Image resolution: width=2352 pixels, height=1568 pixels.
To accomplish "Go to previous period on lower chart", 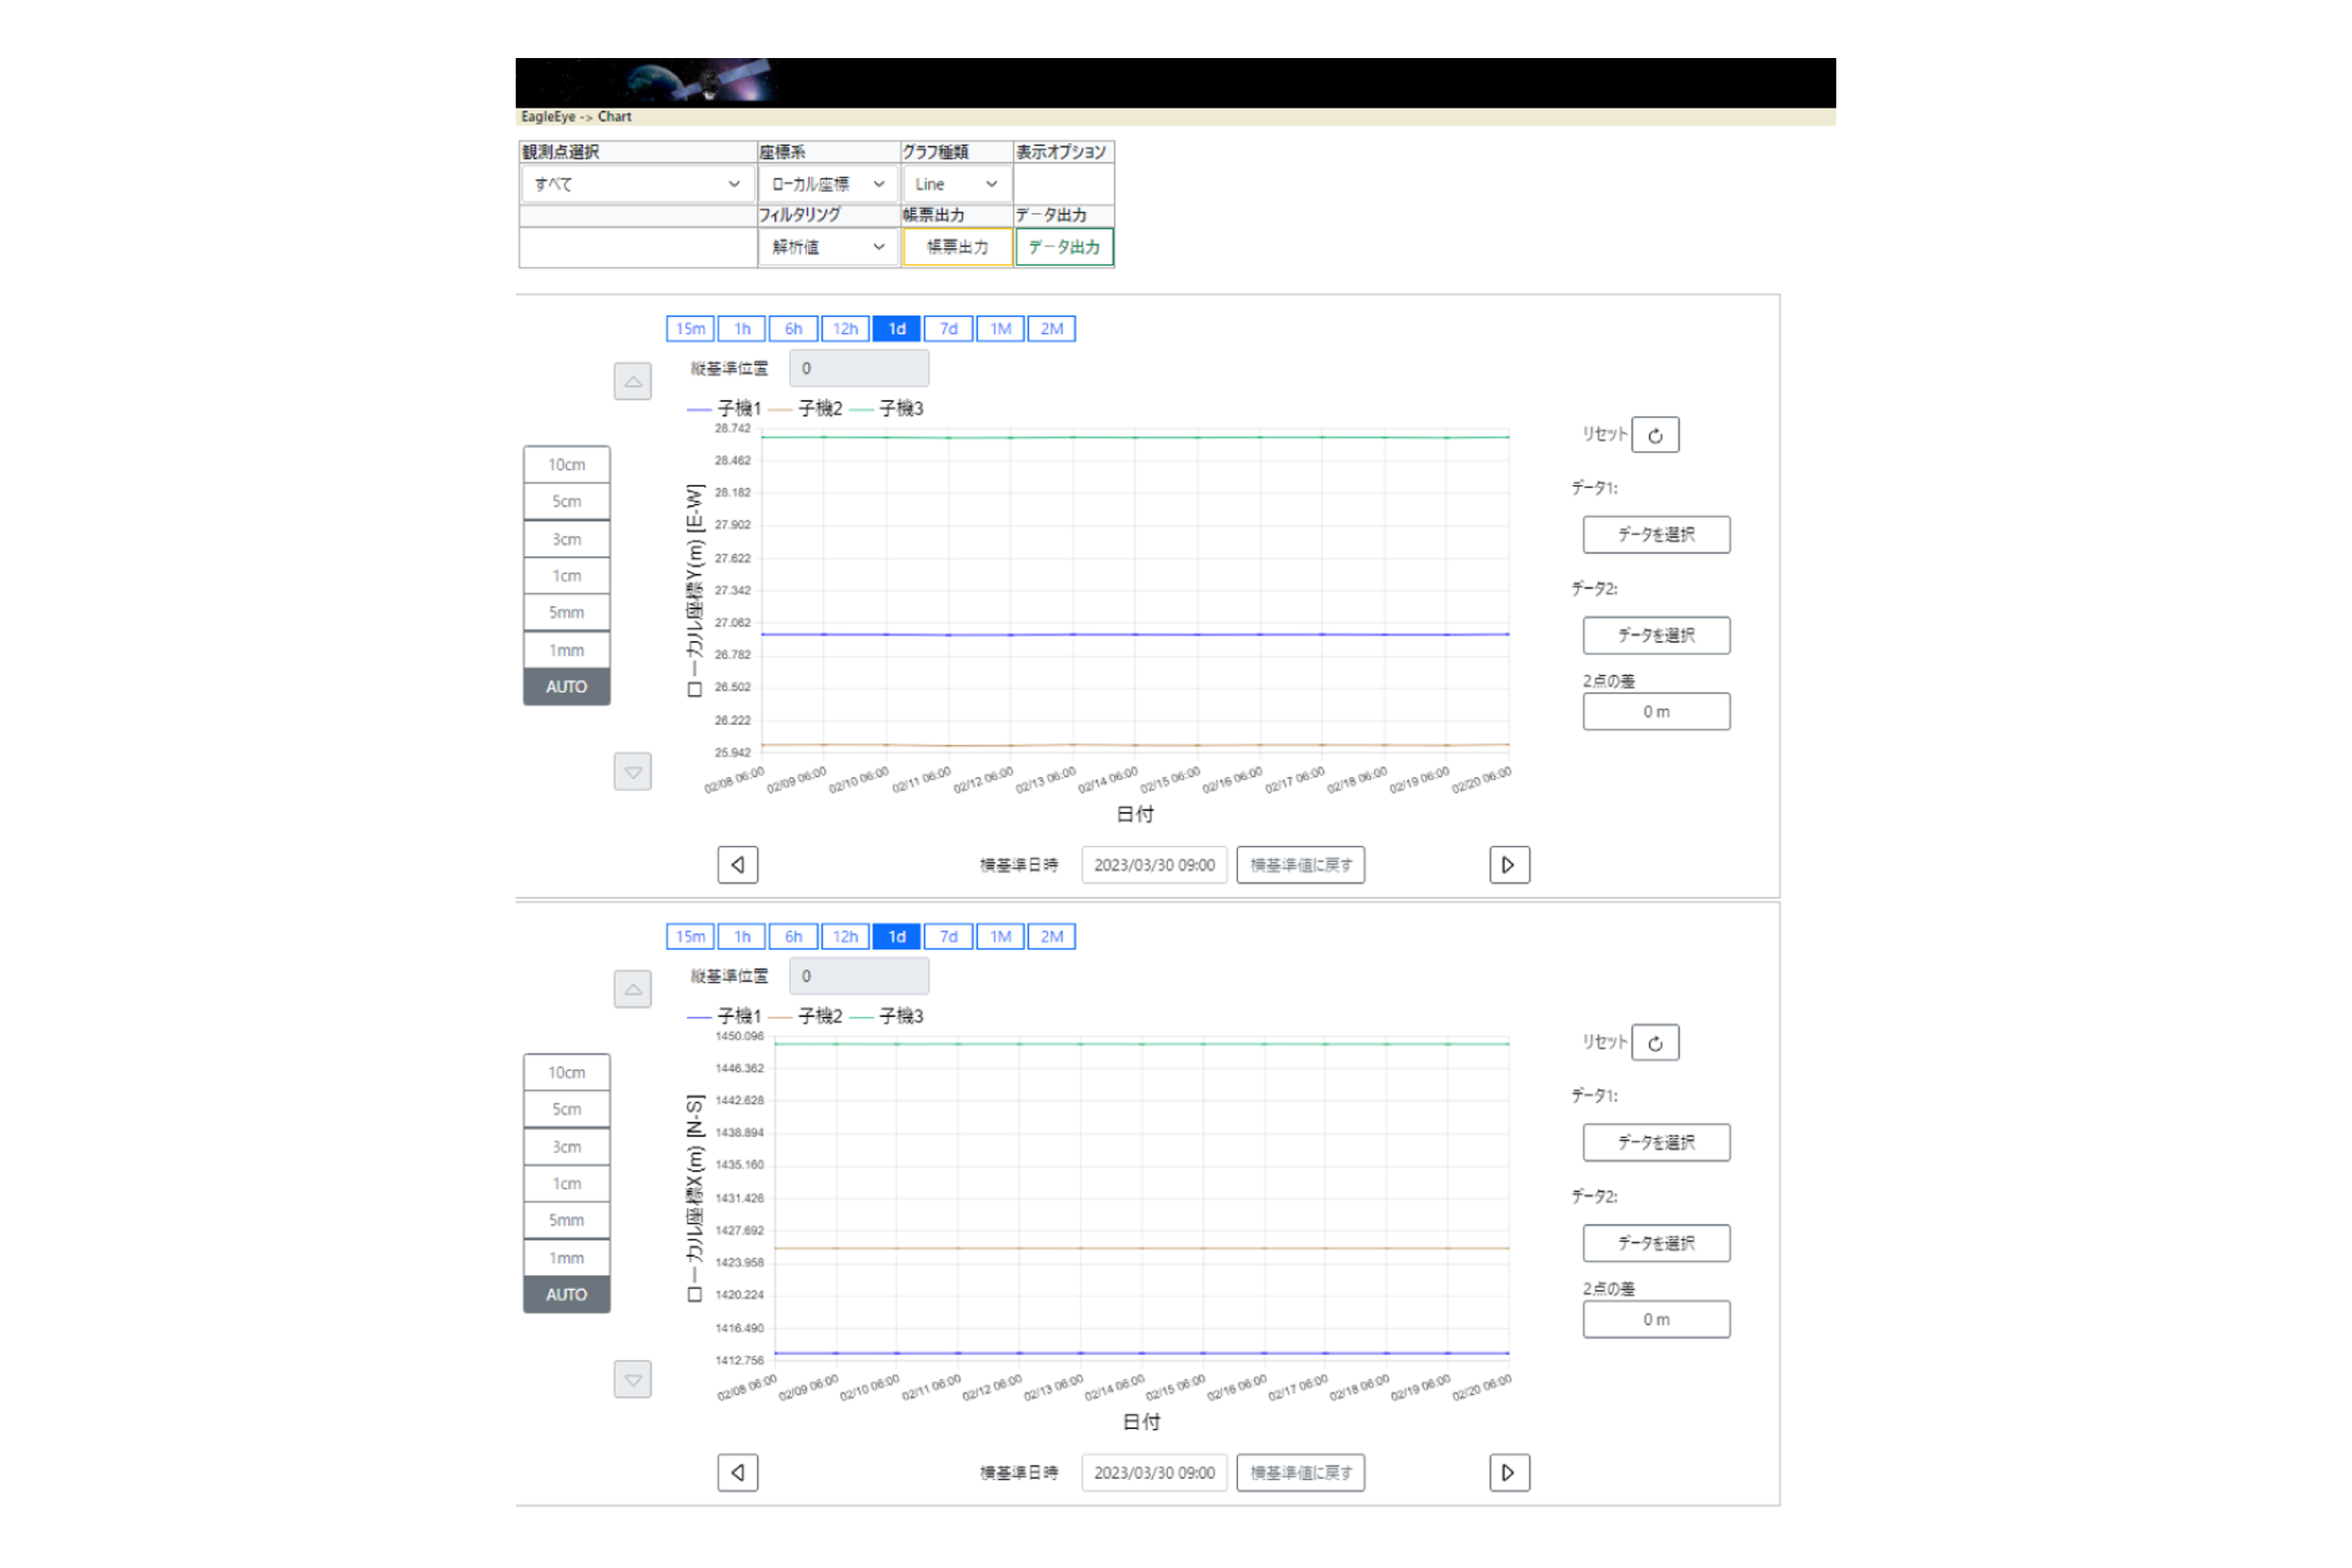I will [737, 1472].
